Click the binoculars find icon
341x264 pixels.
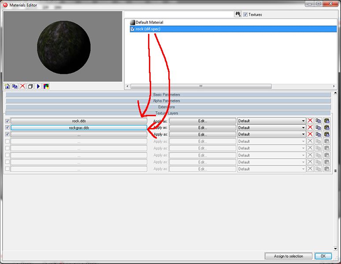coord(238,14)
